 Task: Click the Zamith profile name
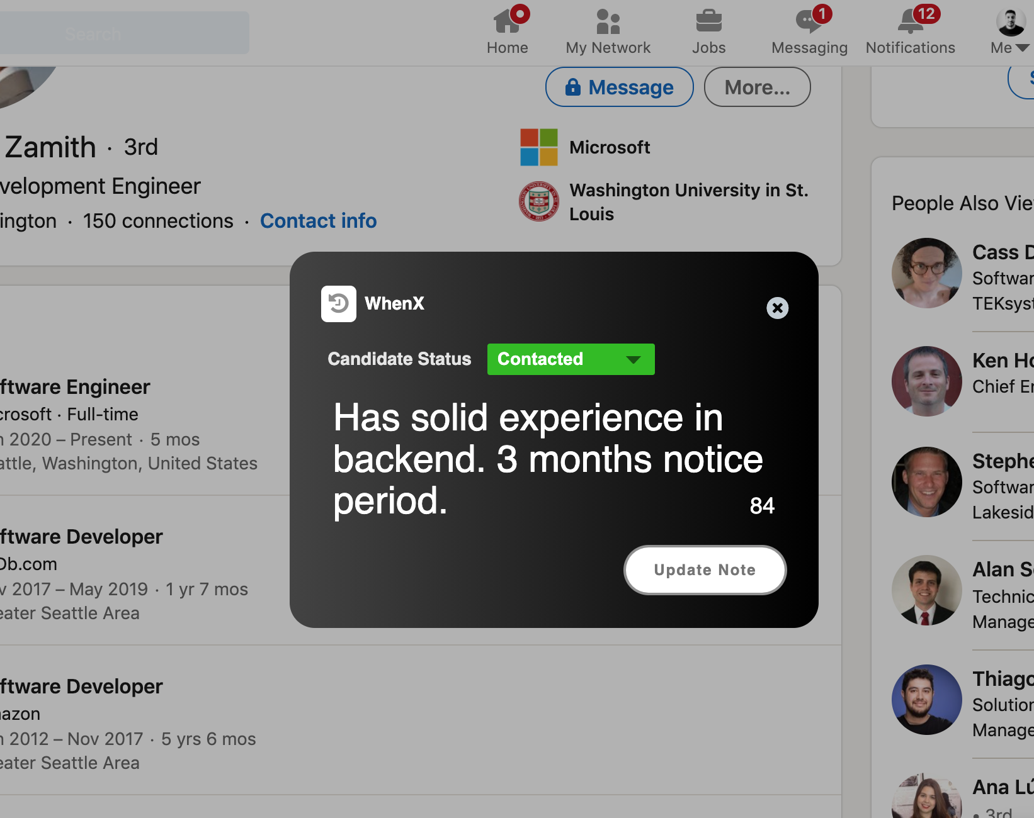coord(50,147)
